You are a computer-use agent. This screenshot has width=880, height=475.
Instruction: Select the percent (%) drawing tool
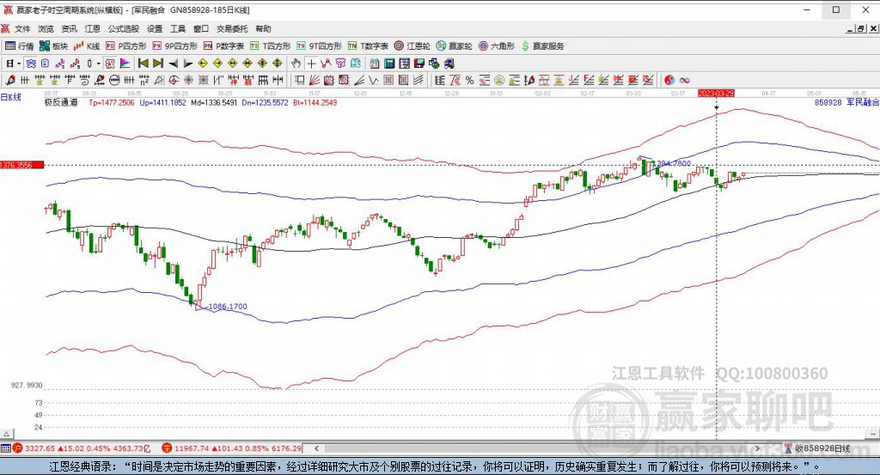(469, 80)
